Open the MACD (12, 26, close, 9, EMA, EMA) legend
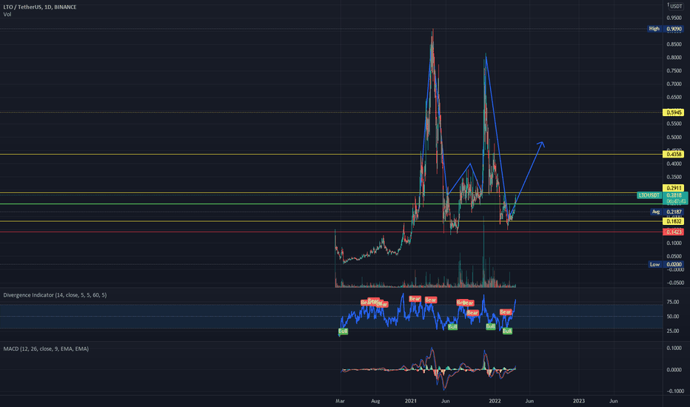This screenshot has height=407, width=690. (x=46, y=349)
